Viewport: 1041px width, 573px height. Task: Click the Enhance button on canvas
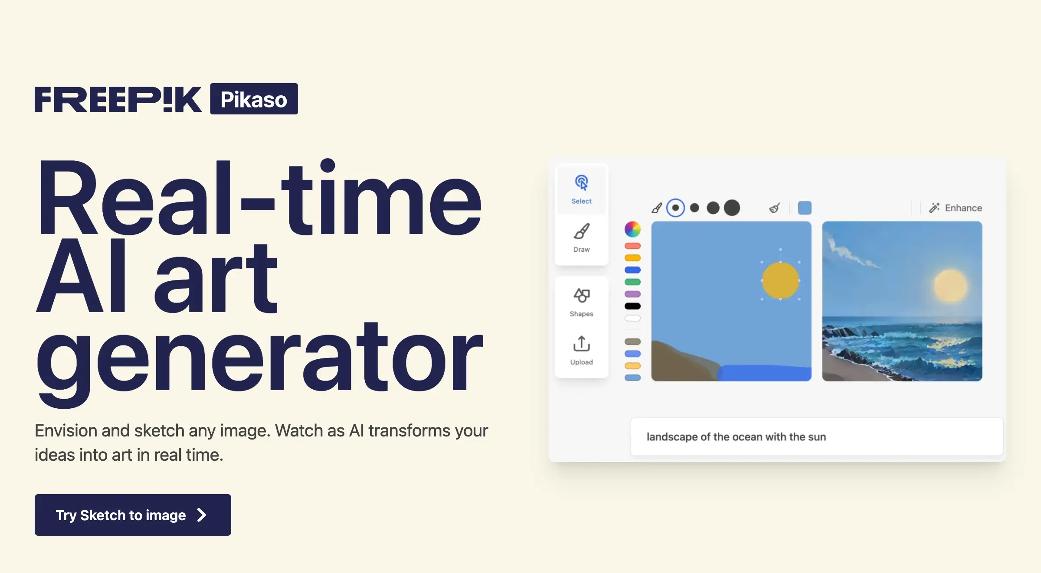tap(956, 208)
